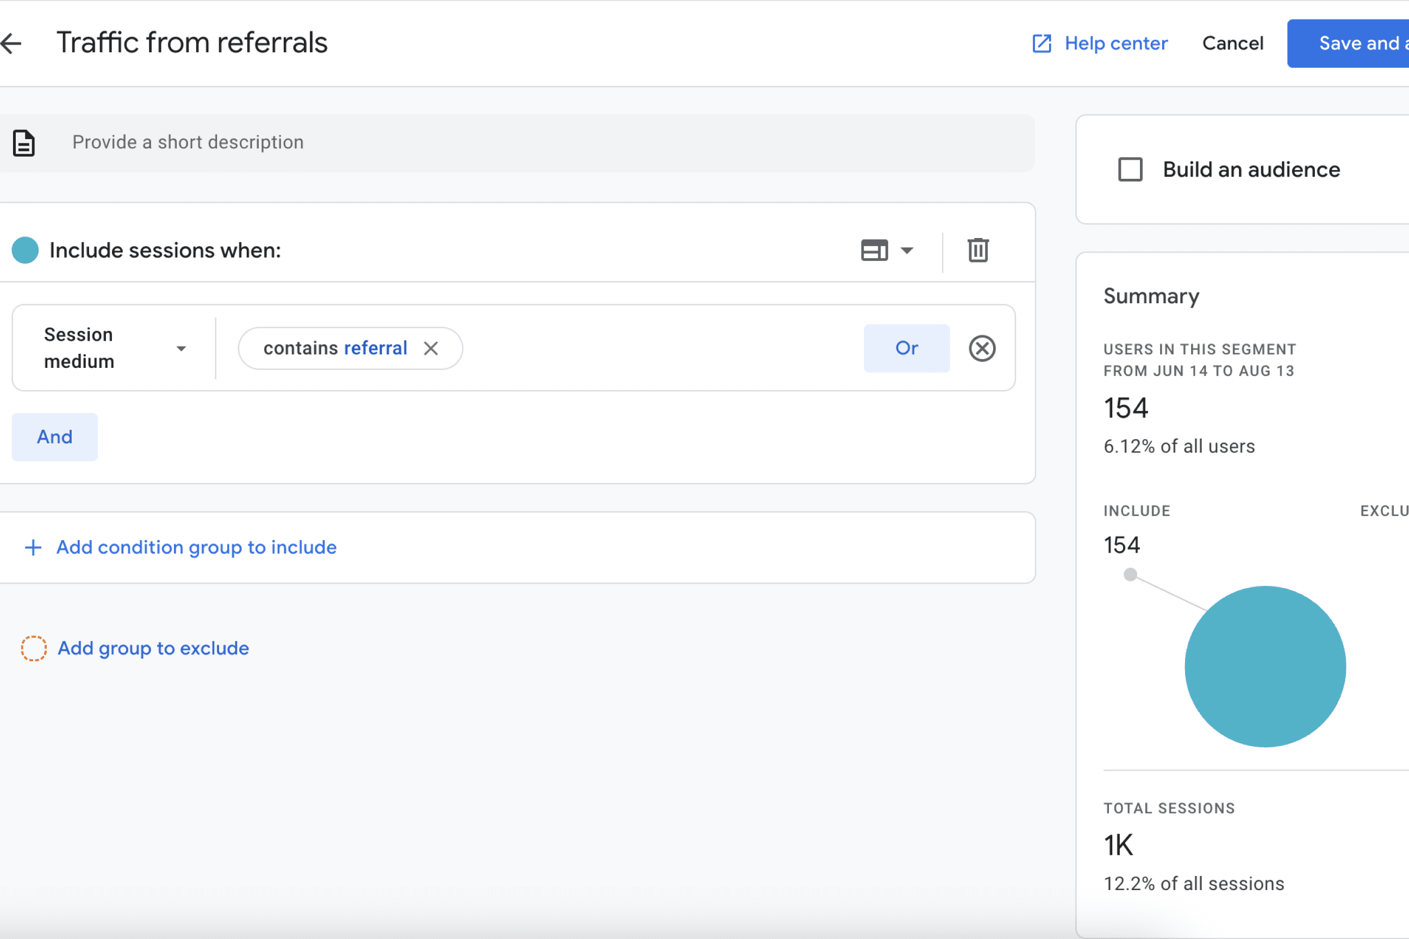
Task: Delete the include condition group with trash icon
Action: [978, 251]
